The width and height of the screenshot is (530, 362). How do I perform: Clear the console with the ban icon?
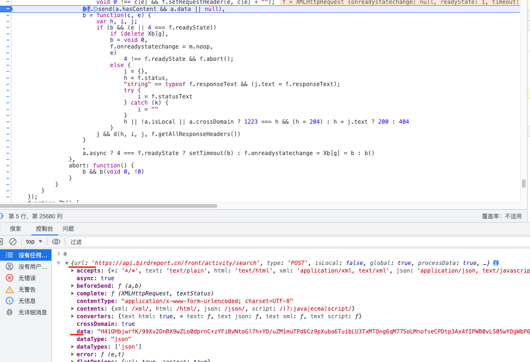(x=13, y=242)
